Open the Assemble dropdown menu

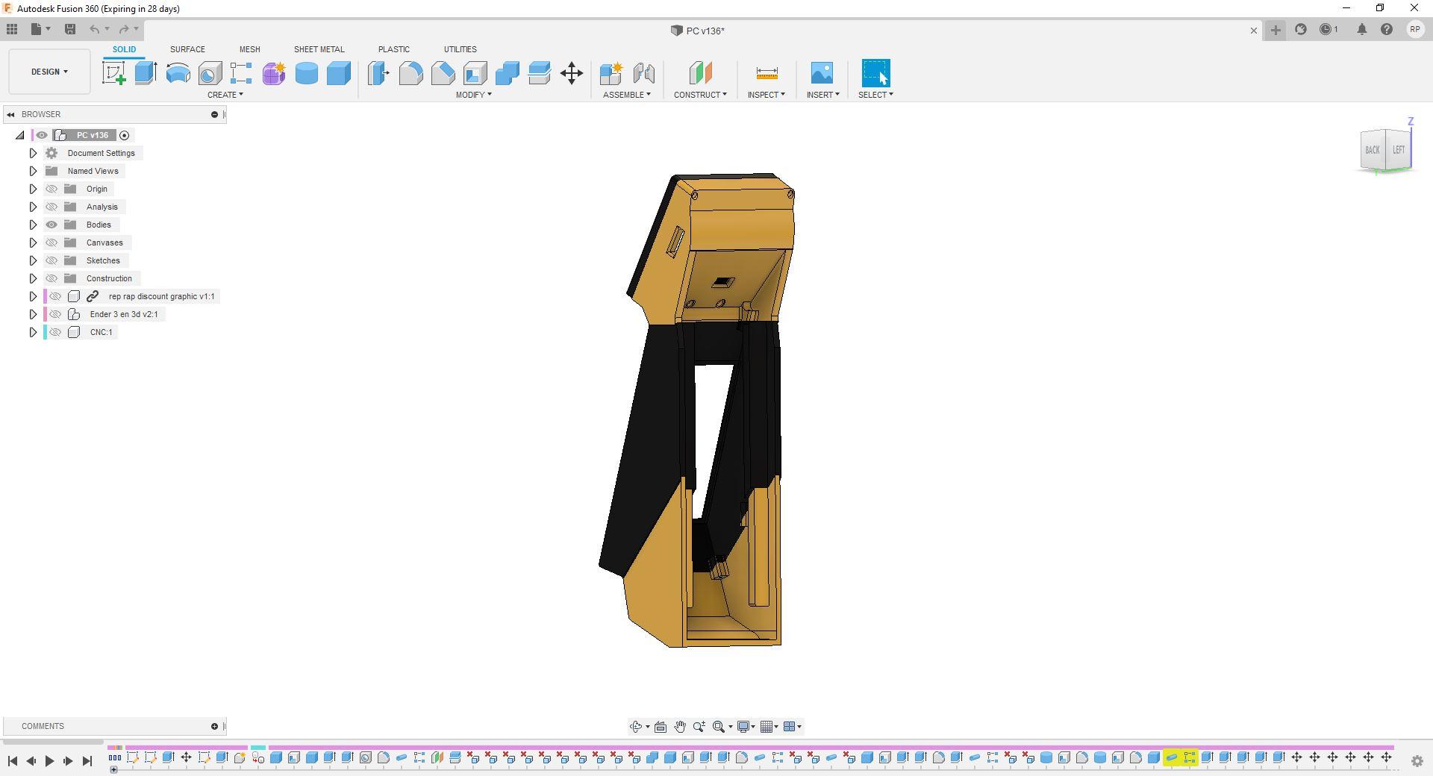[627, 95]
